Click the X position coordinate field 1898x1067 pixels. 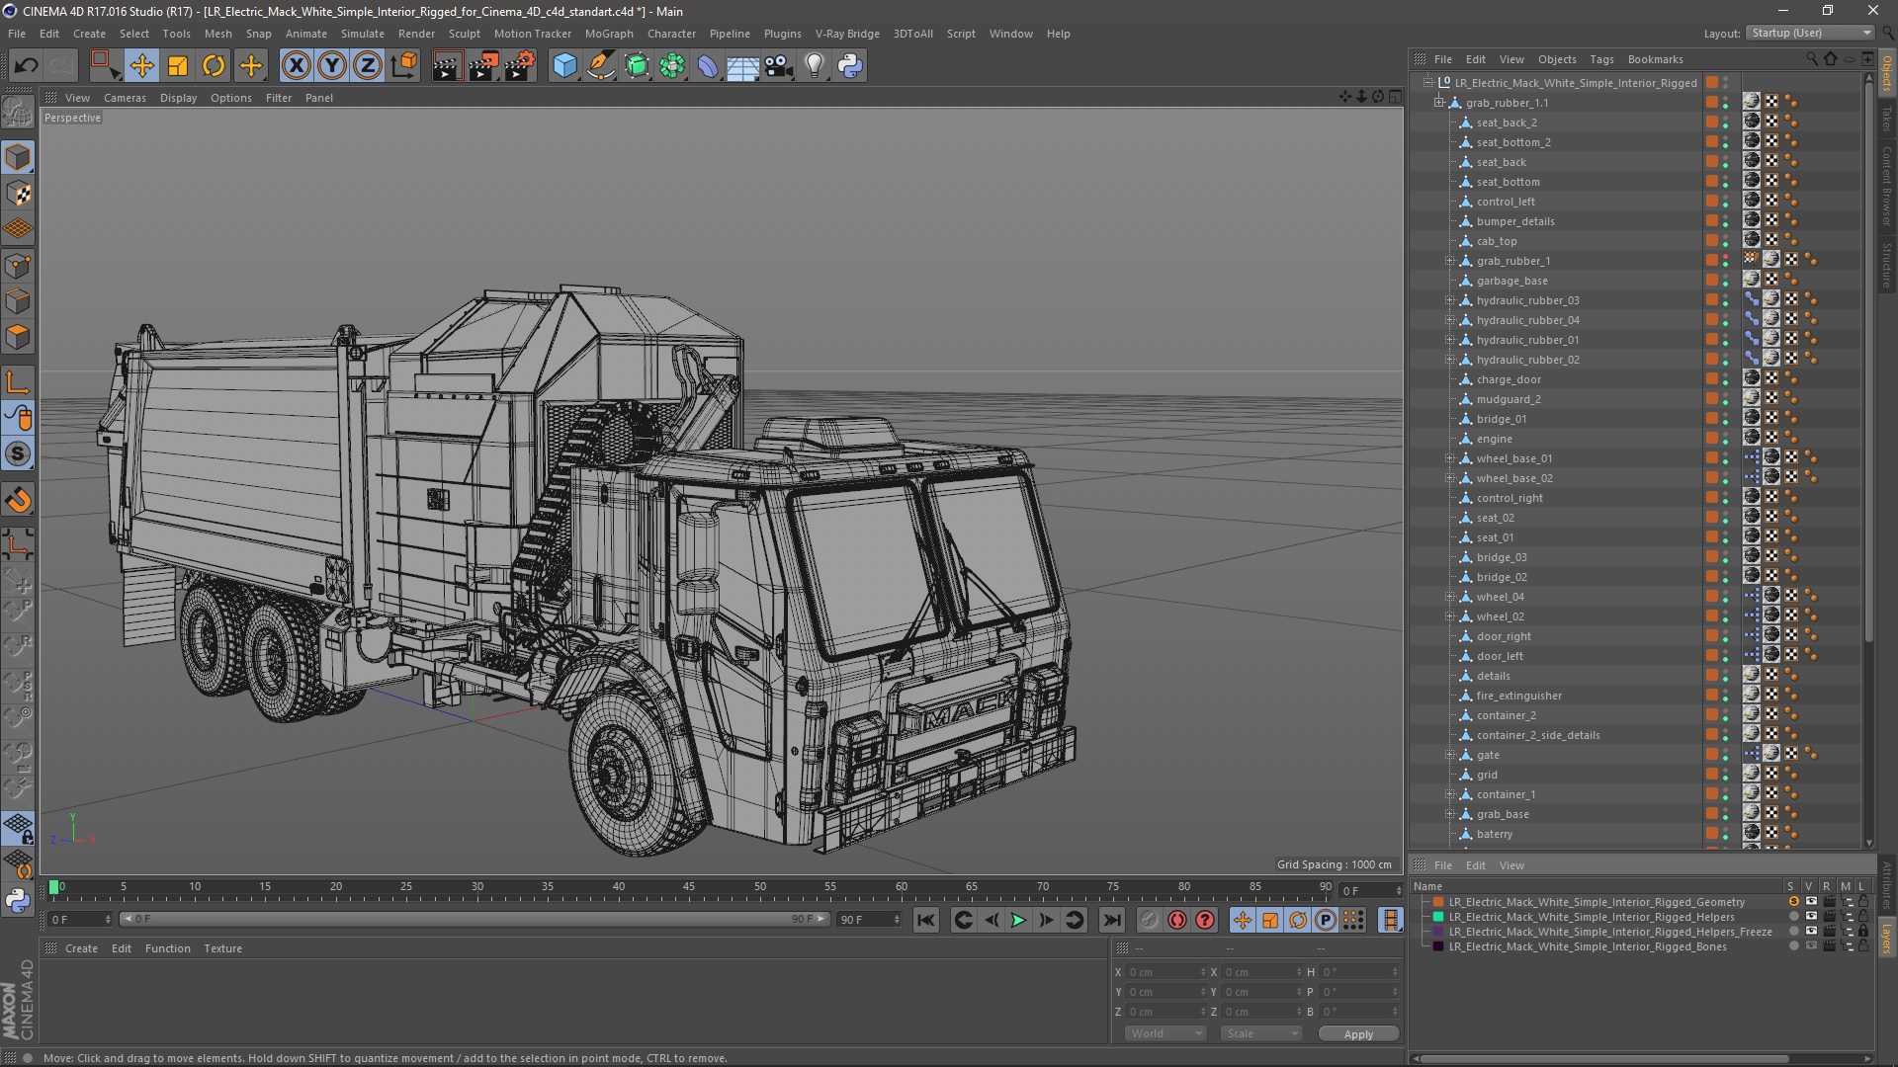[1165, 972]
